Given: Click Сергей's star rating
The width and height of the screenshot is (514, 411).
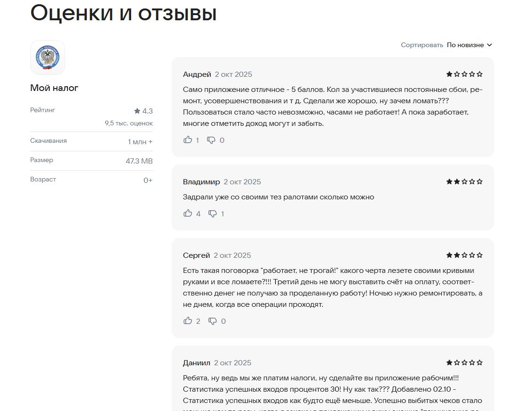Looking at the screenshot, I should point(464,255).
